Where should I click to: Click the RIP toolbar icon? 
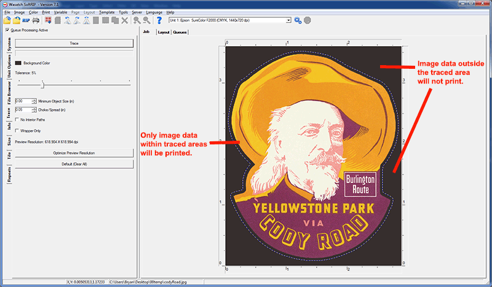[x=26, y=20]
